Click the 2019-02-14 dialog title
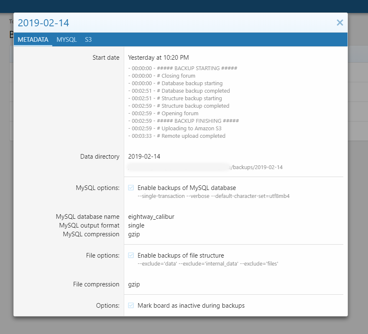368x334 pixels. point(43,23)
